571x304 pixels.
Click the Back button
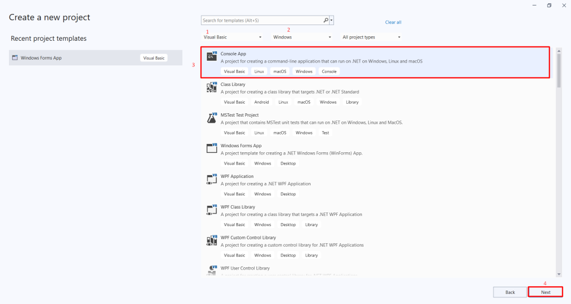510,292
